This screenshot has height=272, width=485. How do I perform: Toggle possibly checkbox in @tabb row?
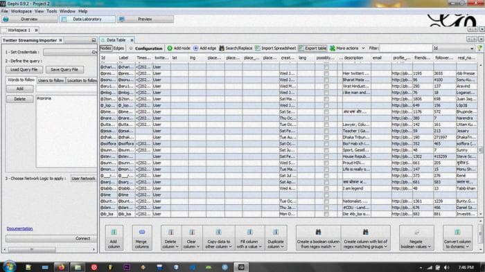pos(326,188)
